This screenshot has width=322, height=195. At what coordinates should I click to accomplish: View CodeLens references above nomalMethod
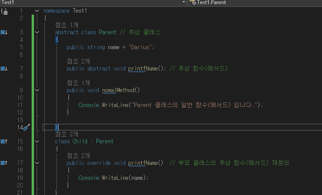(x=78, y=83)
